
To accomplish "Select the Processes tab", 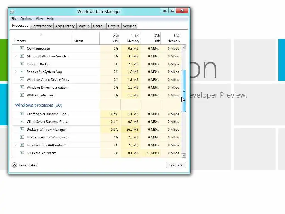I will pos(20,26).
